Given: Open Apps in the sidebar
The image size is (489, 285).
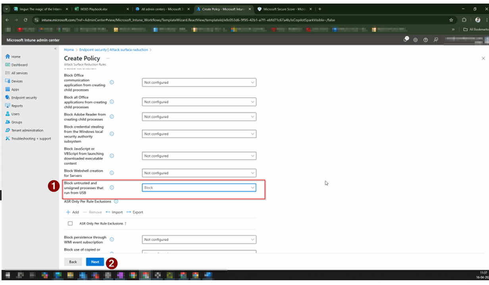Looking at the screenshot, I should (x=12, y=89).
